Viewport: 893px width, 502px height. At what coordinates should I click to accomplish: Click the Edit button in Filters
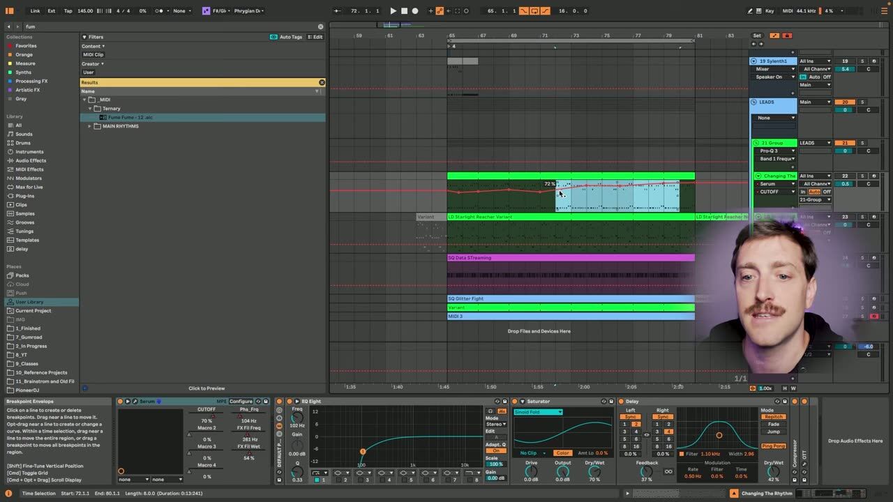point(315,37)
